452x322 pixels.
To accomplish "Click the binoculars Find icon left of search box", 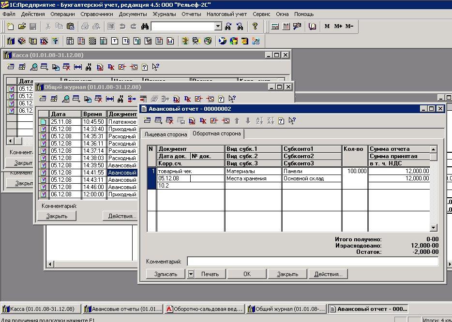I will 145,27.
